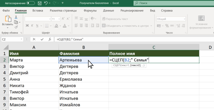Click the Undo arrow icon
Screen dimensions: 214x110
pos(46,3)
